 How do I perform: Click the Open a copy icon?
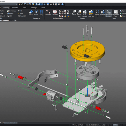8,11
